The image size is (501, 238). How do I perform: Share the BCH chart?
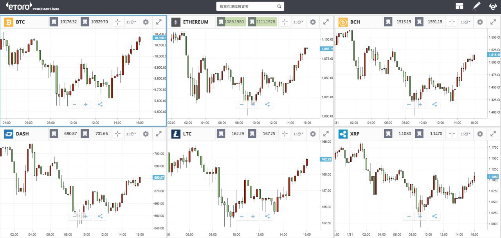[x=434, y=105]
